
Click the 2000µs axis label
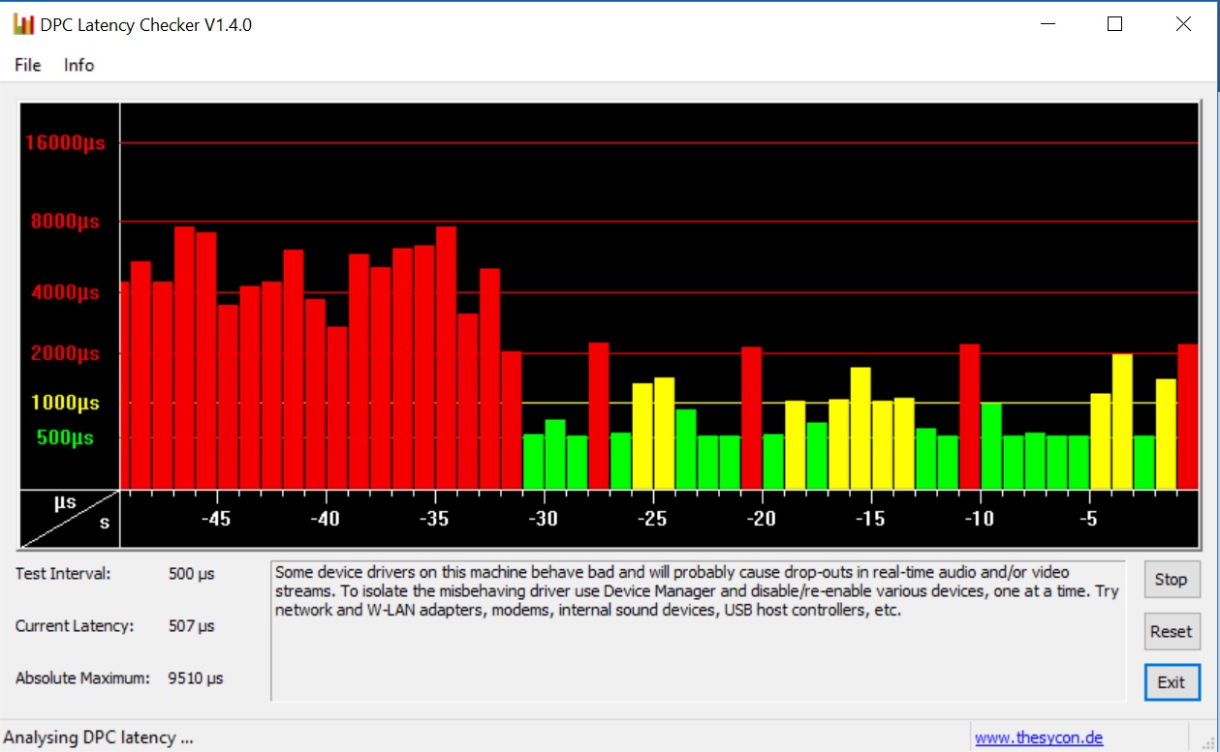click(x=65, y=353)
